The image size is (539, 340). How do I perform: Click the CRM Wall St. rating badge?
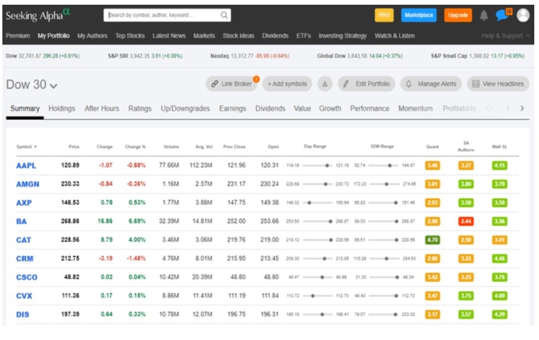point(499,259)
